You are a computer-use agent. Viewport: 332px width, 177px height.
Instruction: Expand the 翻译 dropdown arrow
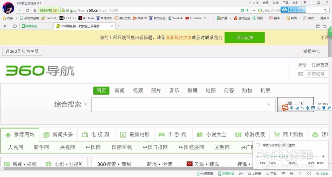(x=283, y=18)
